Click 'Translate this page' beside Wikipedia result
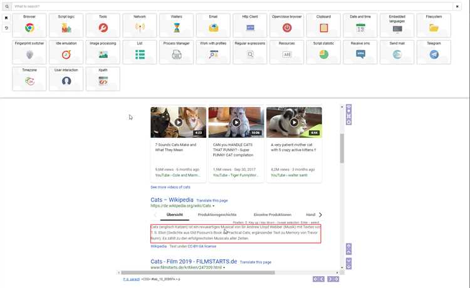This screenshot has height=288, width=470. (x=212, y=200)
